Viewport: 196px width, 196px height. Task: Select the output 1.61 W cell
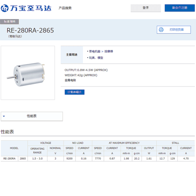149,158
